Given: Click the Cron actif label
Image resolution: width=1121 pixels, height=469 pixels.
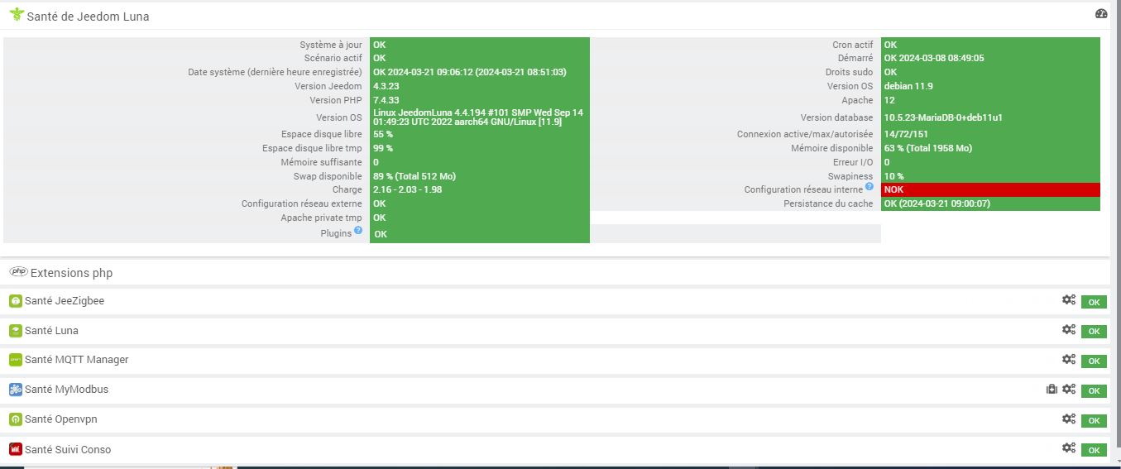Looking at the screenshot, I should [853, 45].
